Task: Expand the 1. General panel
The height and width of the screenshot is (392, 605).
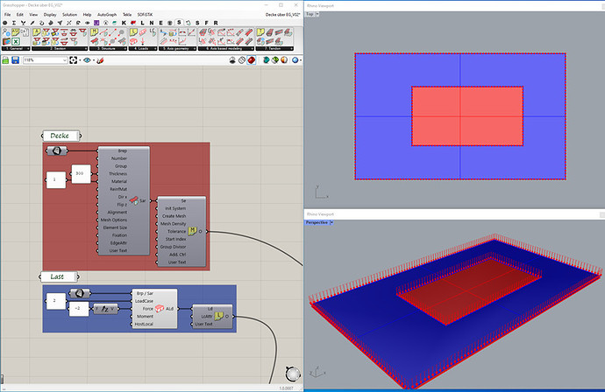Action: click(x=16, y=48)
